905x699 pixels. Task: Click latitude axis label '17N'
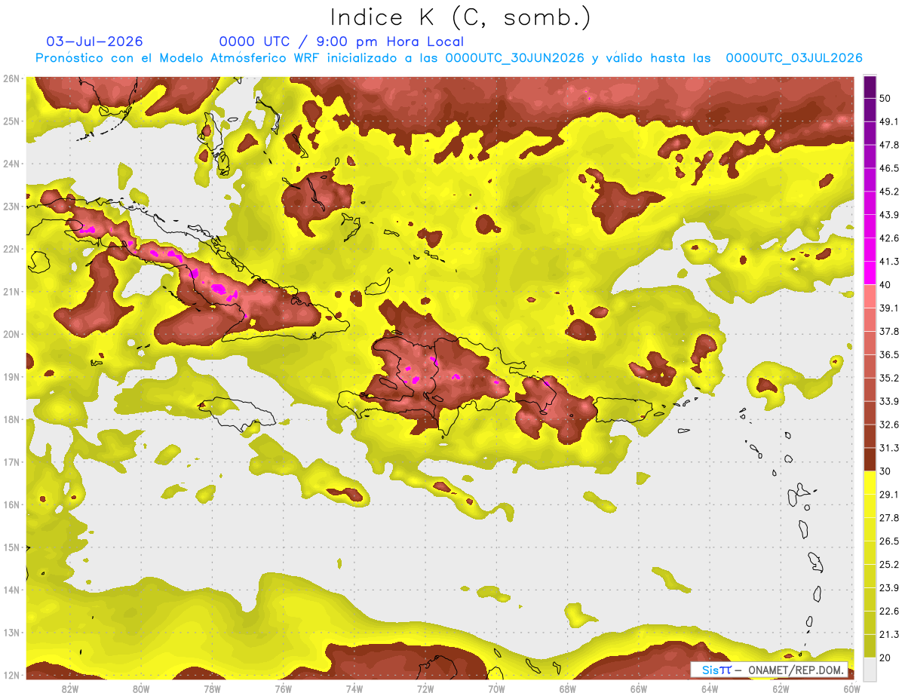pyautogui.click(x=11, y=462)
